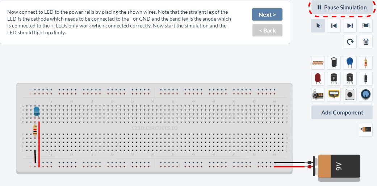Choose the red LED from the palette
Image resolution: width=377 pixels, height=186 pixels.
pos(318,79)
